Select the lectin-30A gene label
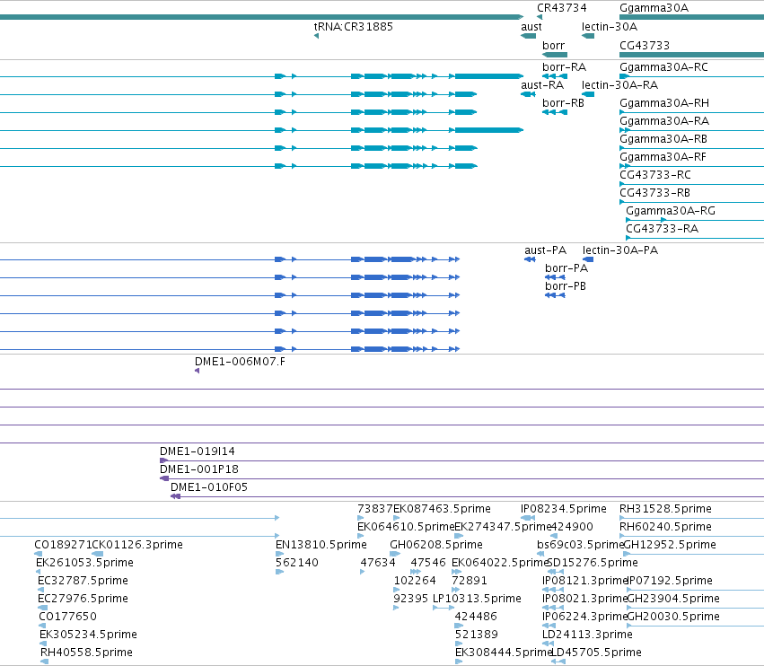This screenshot has height=666, width=764. [610, 27]
